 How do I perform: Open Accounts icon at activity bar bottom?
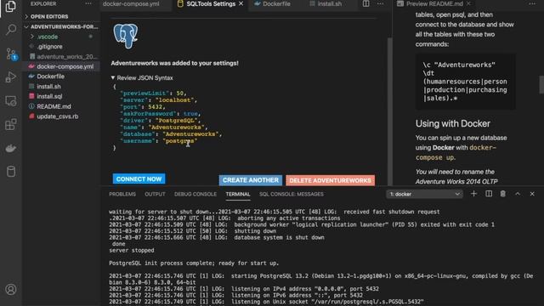click(x=11, y=289)
